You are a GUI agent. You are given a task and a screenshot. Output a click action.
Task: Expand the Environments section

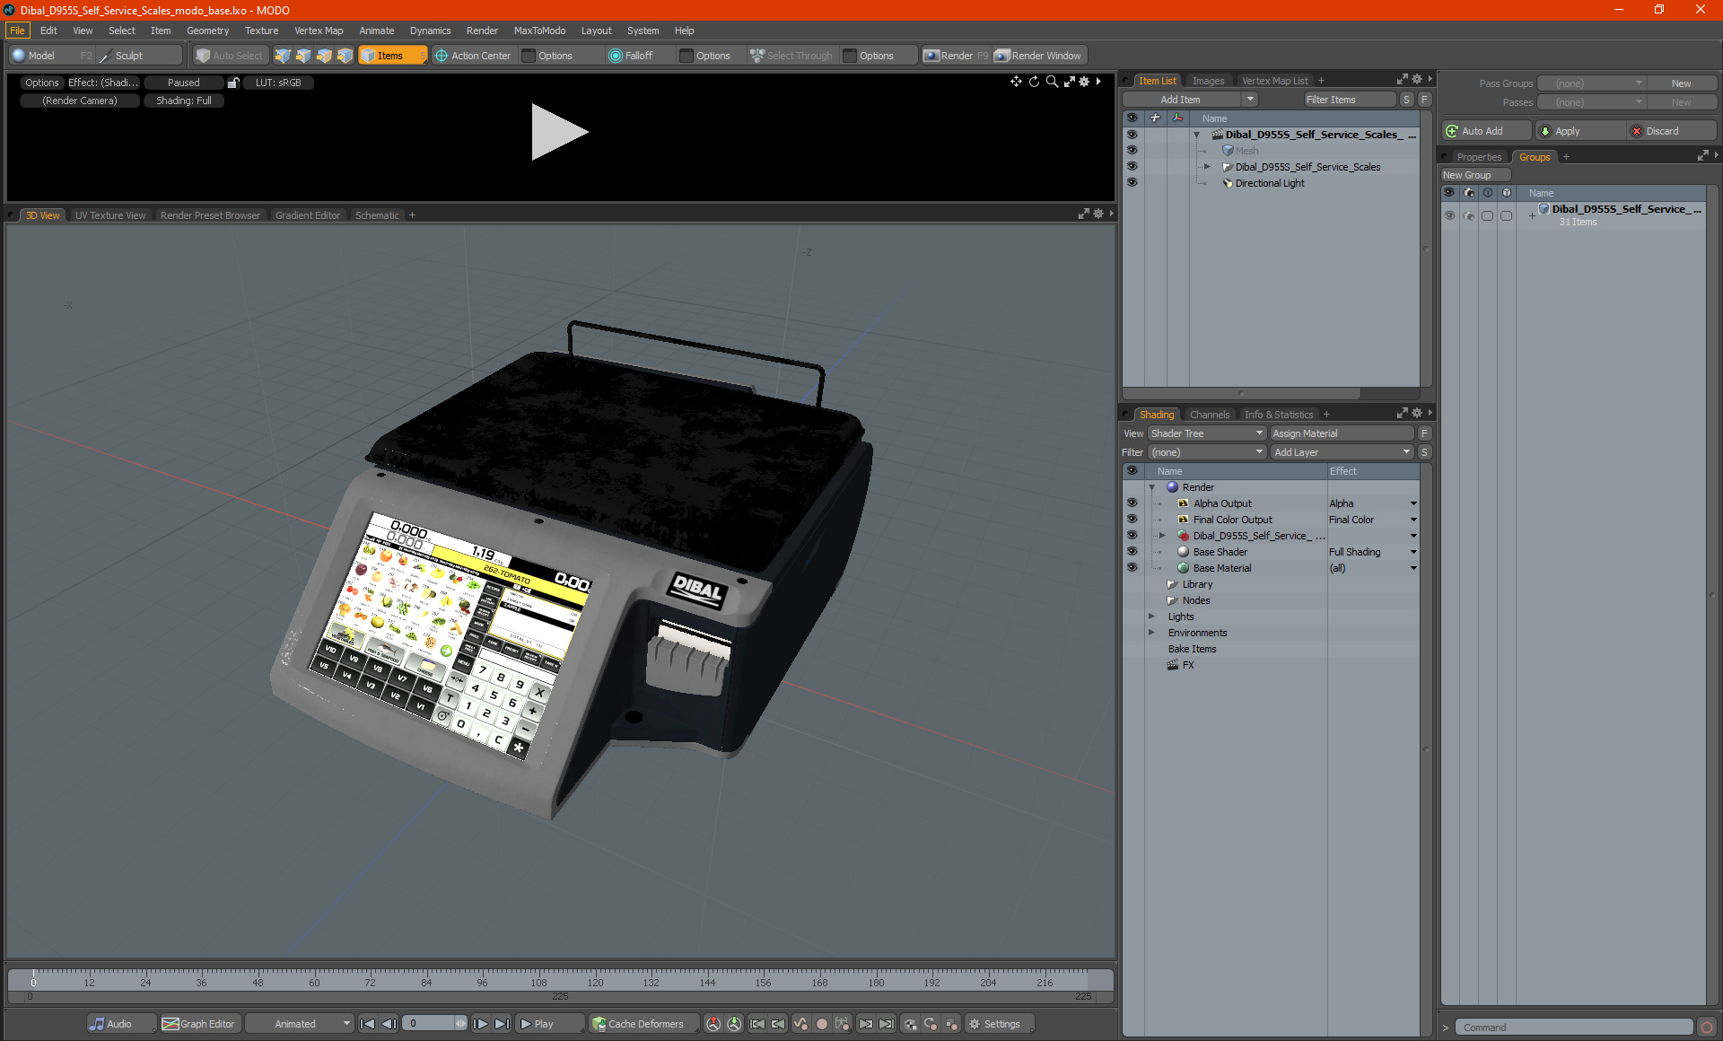(1151, 633)
